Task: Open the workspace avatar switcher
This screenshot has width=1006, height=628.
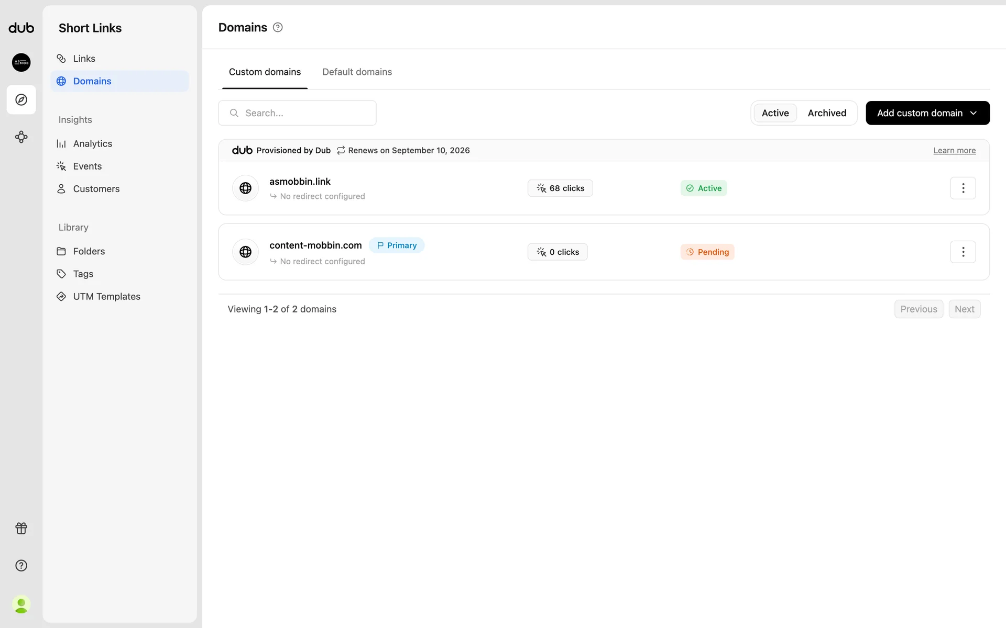Action: point(21,62)
